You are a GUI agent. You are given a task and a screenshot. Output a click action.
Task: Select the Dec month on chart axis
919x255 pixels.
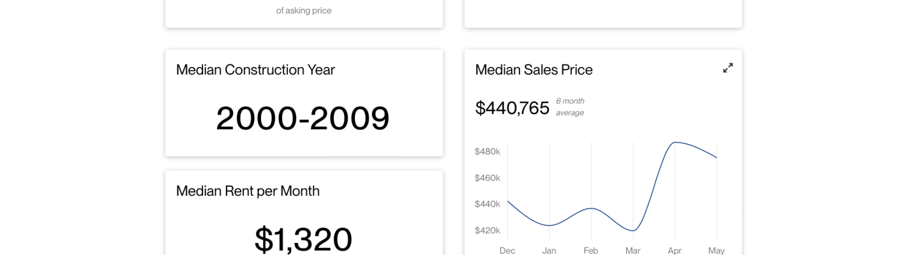tap(507, 251)
